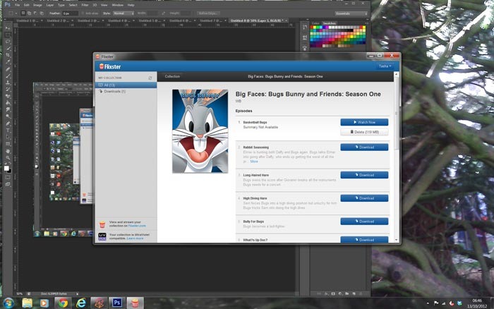Open the Flixster.com link in sidebar
The image size is (494, 309).
click(x=137, y=226)
